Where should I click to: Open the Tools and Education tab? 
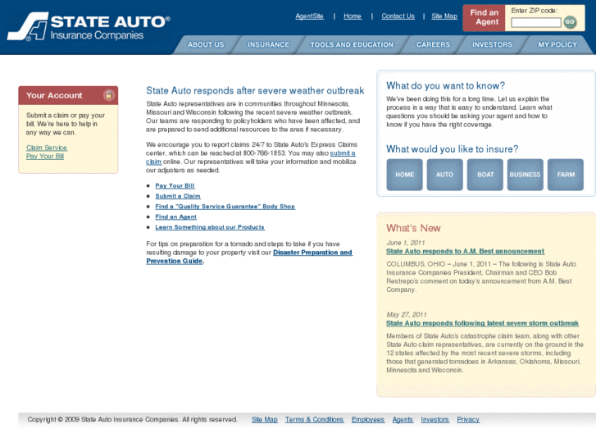[x=352, y=45]
